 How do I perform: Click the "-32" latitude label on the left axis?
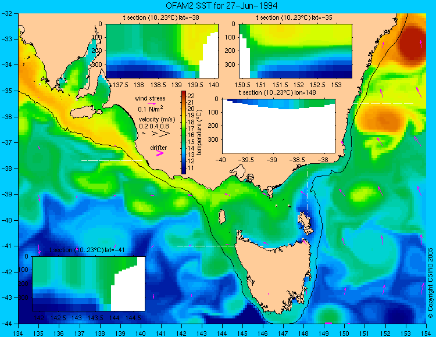[6, 13]
